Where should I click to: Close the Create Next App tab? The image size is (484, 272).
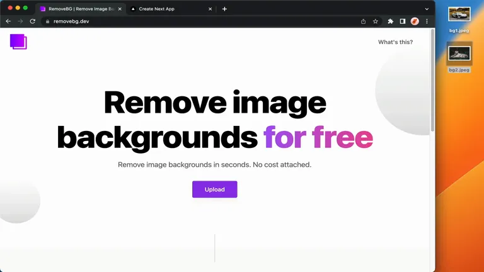(210, 9)
